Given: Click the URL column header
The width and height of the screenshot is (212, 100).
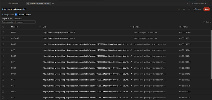Looking at the screenshot, I should (x=45, y=27).
